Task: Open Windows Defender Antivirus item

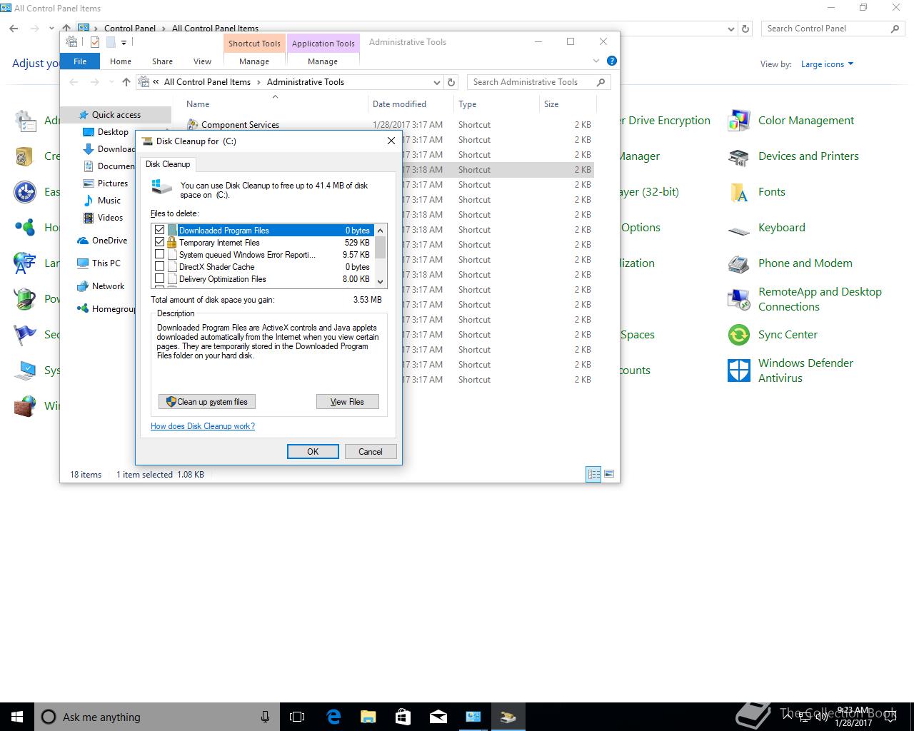Action: [x=791, y=370]
